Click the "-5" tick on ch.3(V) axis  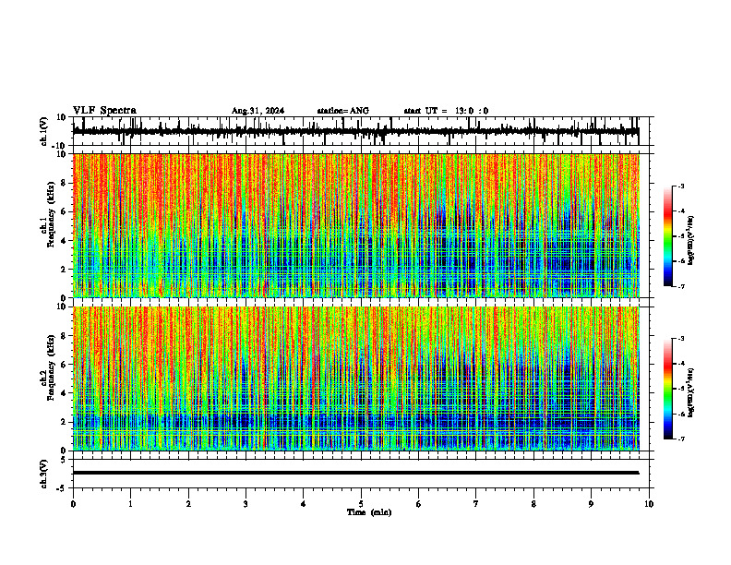[x=62, y=488]
